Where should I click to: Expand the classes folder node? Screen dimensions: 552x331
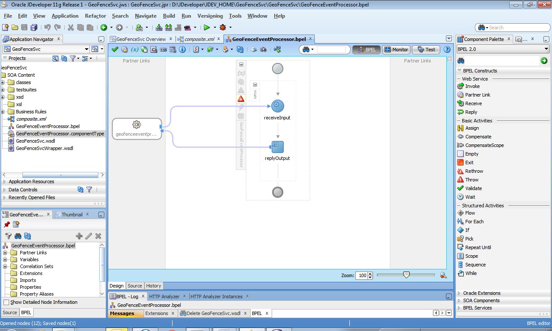click(x=3, y=82)
